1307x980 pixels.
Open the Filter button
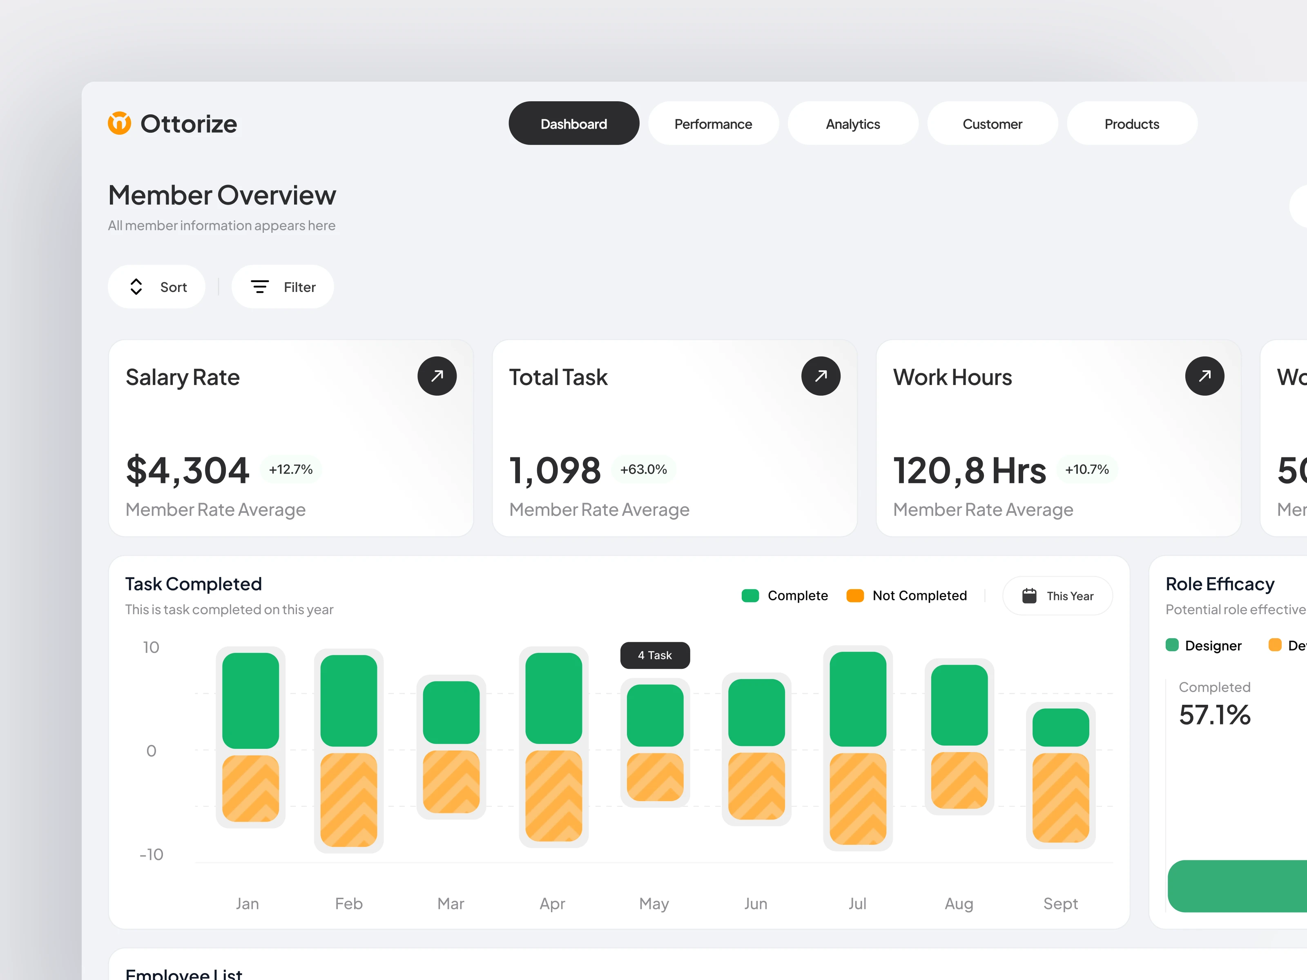[x=283, y=287]
